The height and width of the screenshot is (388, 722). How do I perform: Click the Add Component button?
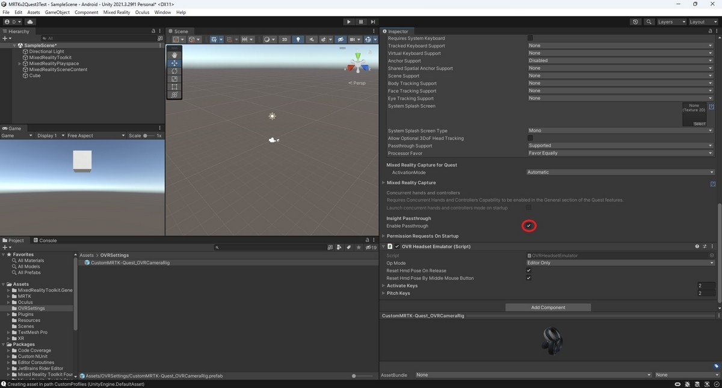click(548, 307)
